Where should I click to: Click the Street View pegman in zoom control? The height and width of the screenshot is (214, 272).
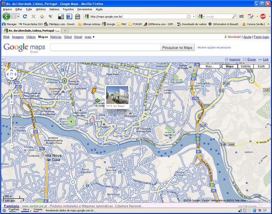coord(12,96)
